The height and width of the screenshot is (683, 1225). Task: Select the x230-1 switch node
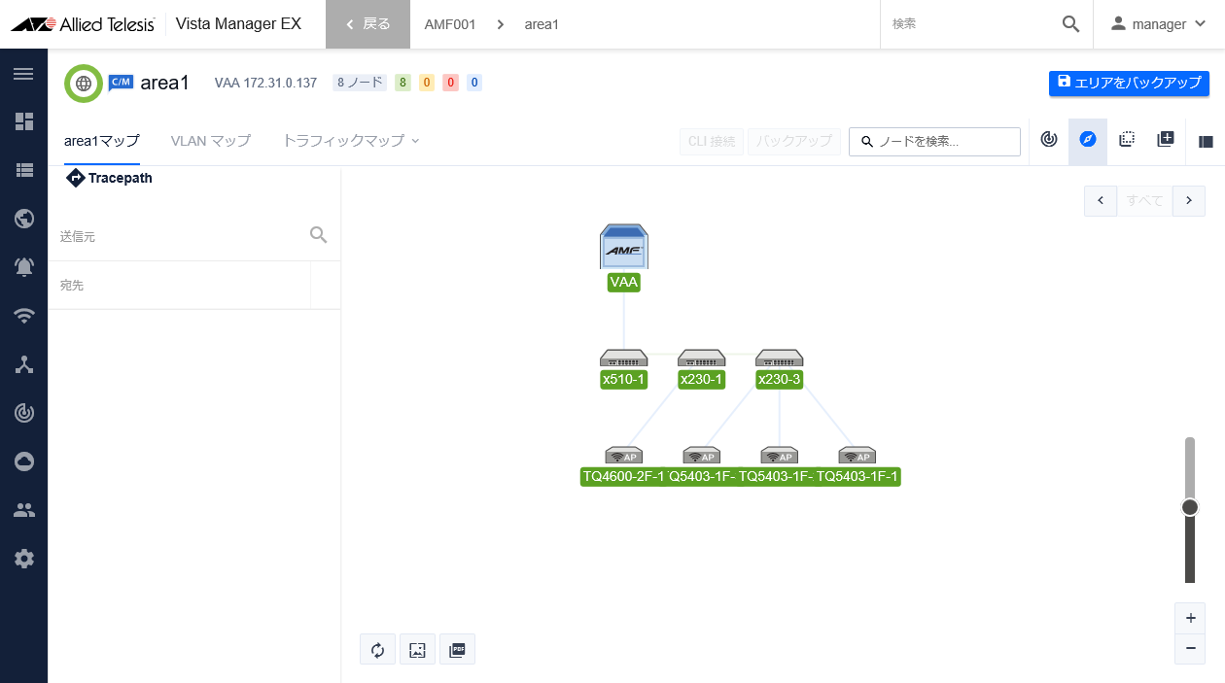[x=701, y=359]
